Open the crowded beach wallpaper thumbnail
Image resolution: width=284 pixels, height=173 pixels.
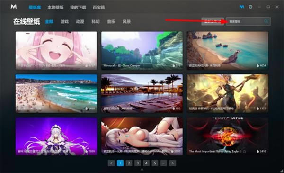coord(56,93)
